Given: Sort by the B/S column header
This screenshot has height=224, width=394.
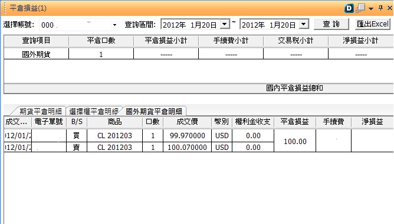Looking at the screenshot, I should pyautogui.click(x=77, y=122).
